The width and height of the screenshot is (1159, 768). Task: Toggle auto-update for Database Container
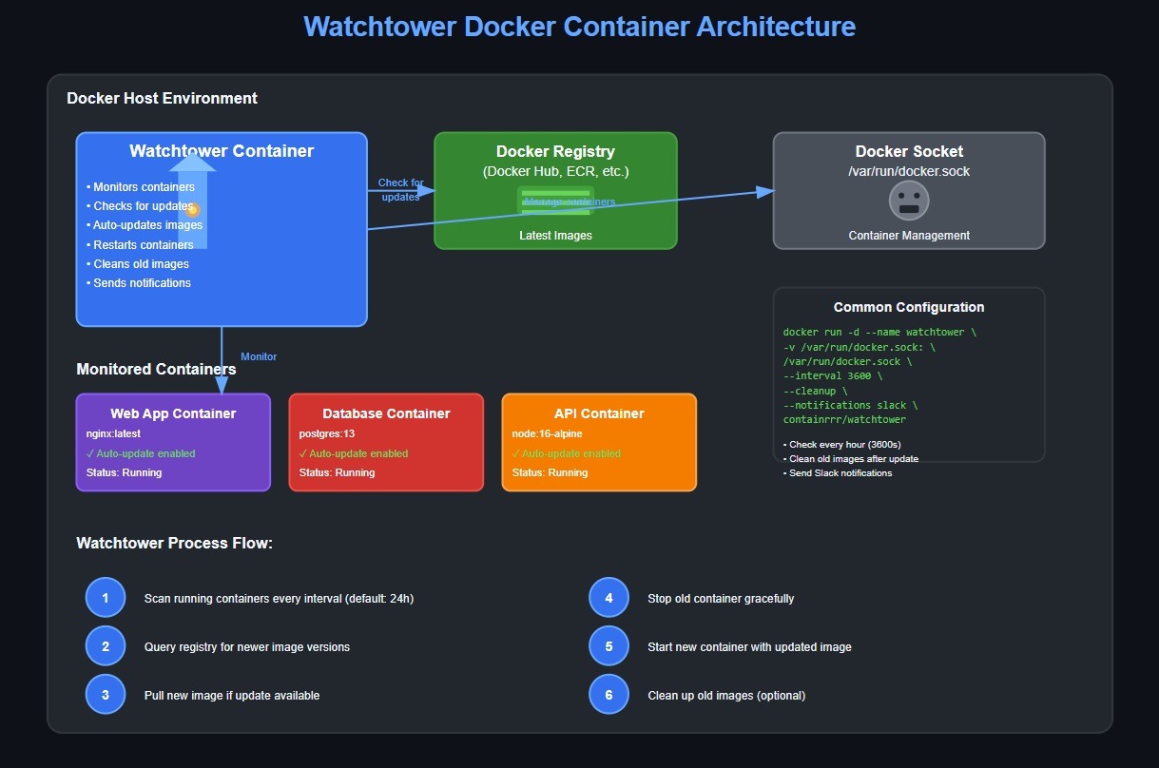pos(354,453)
